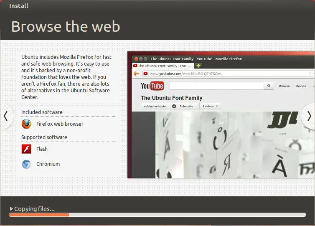
Task: Click the red close button of Firefox
Action: pyautogui.click(x=136, y=59)
